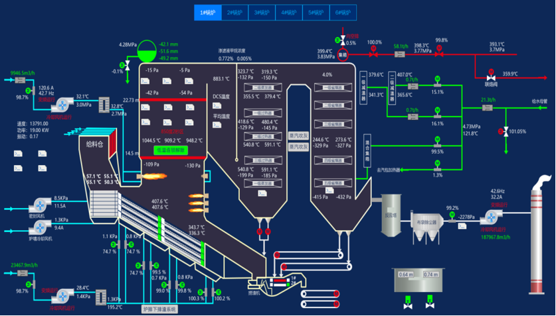Click the 功率 19.00 KW reading
Image resolution: width=556 pixels, height=316 pixels.
(x=33, y=130)
